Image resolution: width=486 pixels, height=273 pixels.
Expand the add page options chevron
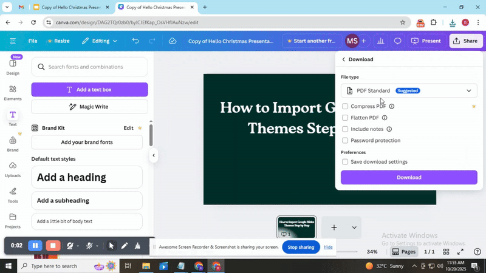pos(354,227)
